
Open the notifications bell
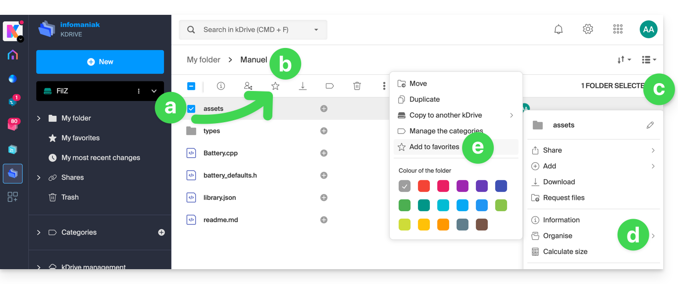(x=558, y=30)
